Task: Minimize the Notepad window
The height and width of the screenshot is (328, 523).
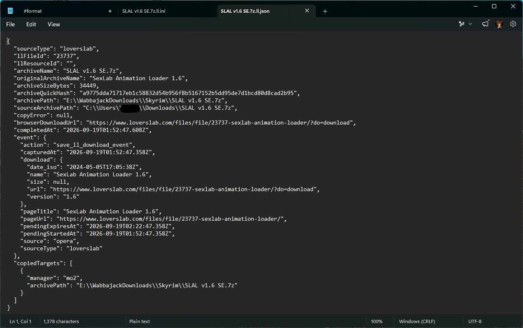Action: tap(476, 6)
